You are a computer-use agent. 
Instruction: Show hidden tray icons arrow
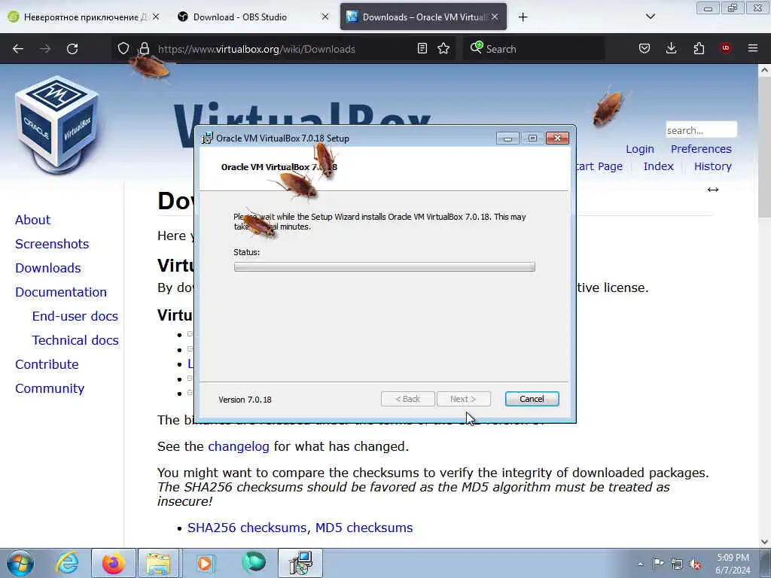(x=640, y=564)
